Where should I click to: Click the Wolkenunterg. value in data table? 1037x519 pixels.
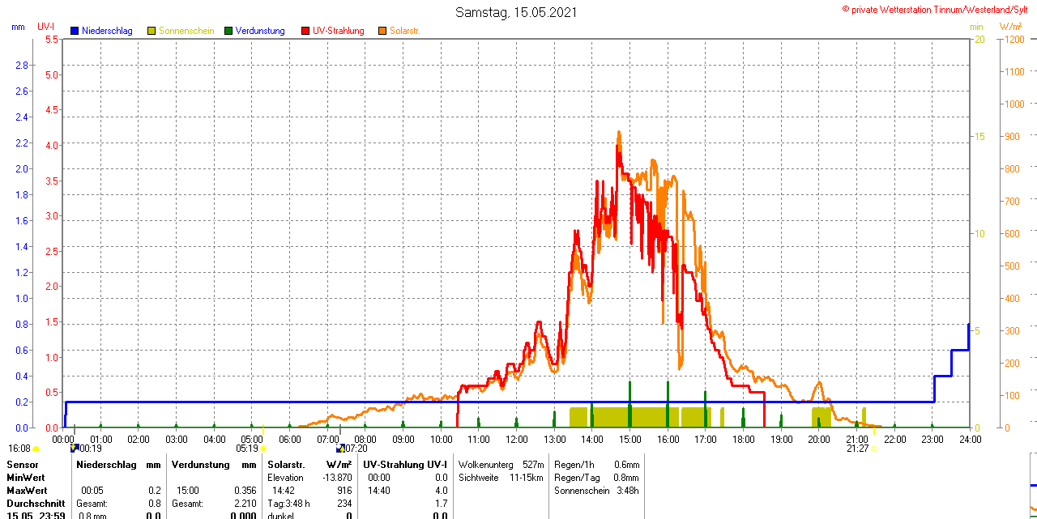click(533, 465)
